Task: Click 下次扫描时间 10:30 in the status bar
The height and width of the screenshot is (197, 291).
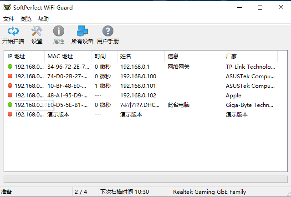Action: [124, 192]
